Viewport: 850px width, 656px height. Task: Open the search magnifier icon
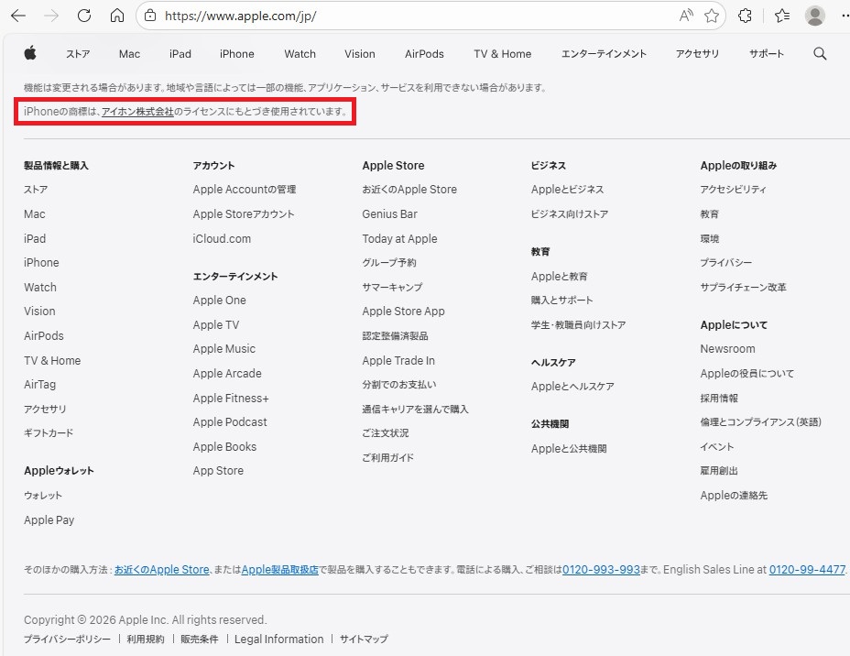point(820,54)
